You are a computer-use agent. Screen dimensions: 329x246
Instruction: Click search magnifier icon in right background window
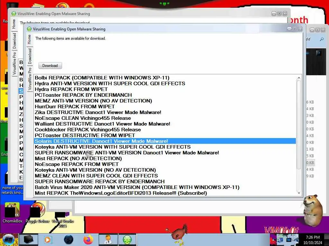pos(322,39)
